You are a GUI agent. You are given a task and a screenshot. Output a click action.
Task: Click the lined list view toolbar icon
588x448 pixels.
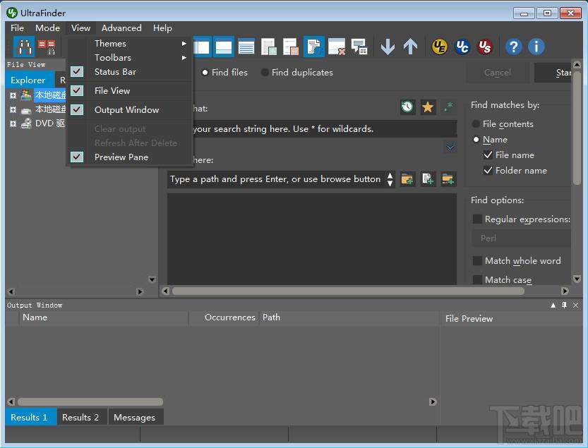[246, 47]
